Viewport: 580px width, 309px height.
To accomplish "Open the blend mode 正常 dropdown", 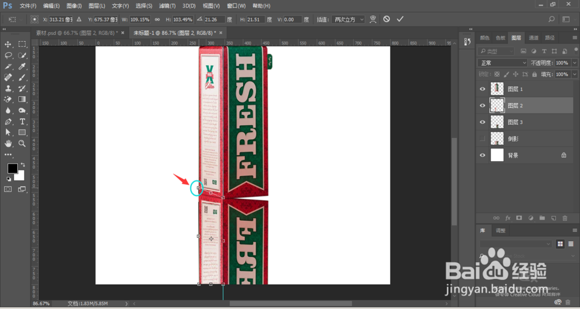I will pos(502,63).
